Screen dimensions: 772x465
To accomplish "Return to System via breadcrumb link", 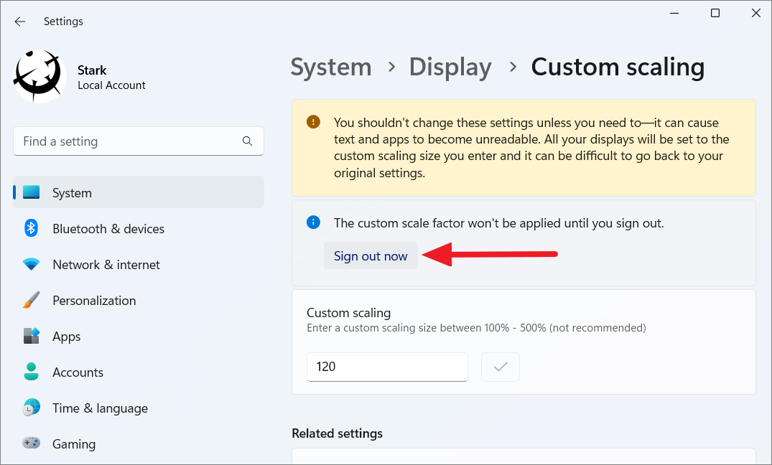I will pos(331,67).
